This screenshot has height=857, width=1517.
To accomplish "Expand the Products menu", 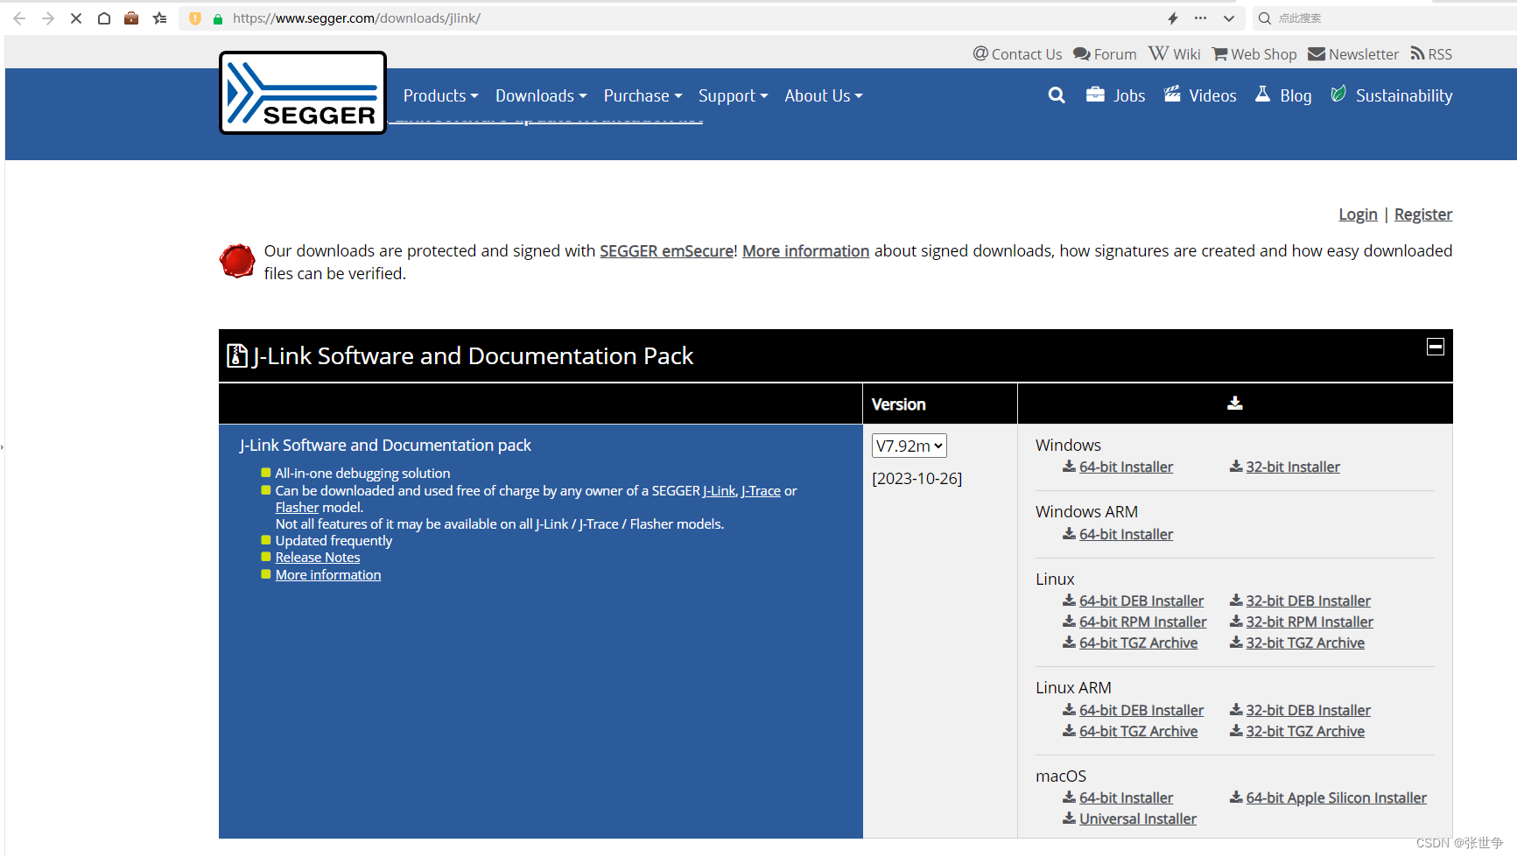I will (x=441, y=95).
